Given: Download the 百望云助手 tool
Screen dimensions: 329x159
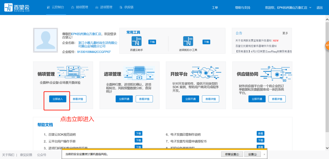Looking at the screenshot, I should point(152,42).
